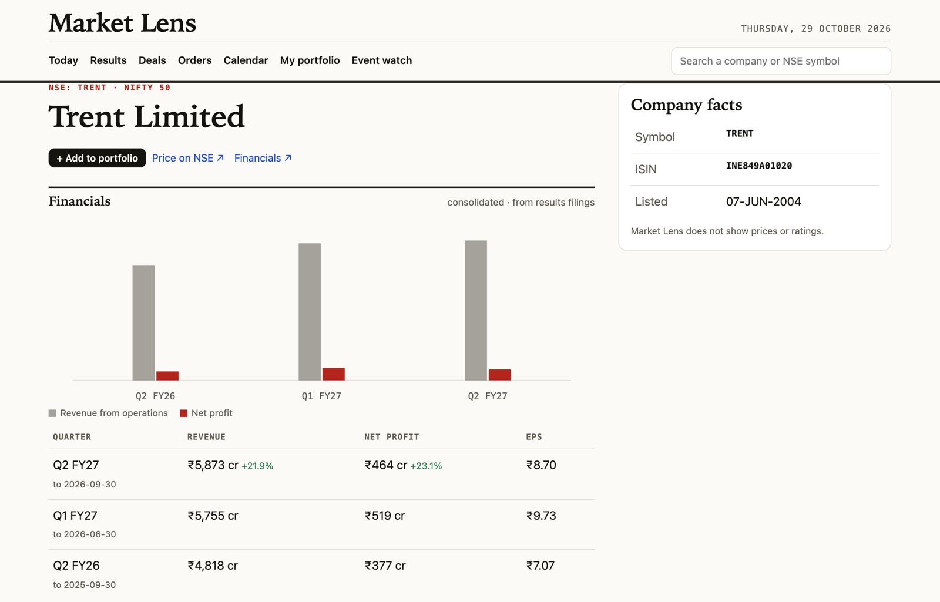Click the Q1 FY27 red net profit bar
Viewport: 940px width, 602px height.
pos(334,374)
